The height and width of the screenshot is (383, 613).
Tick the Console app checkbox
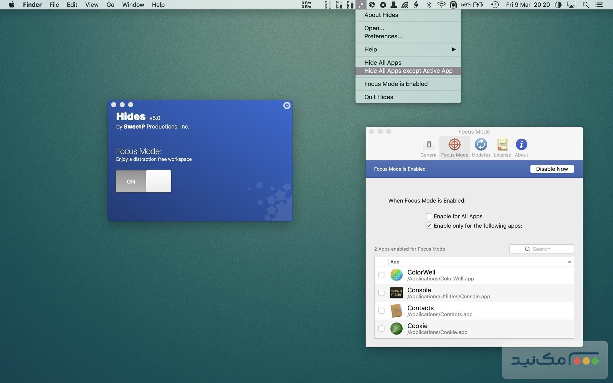click(x=381, y=293)
